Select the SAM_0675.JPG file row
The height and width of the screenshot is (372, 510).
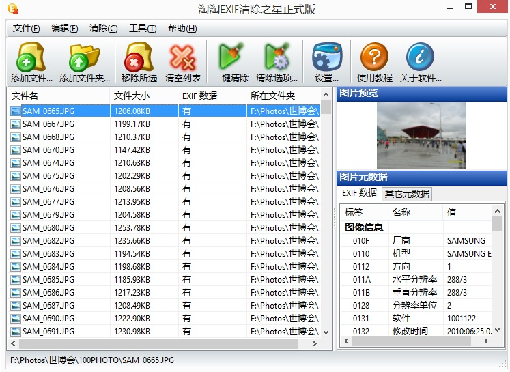164,176
